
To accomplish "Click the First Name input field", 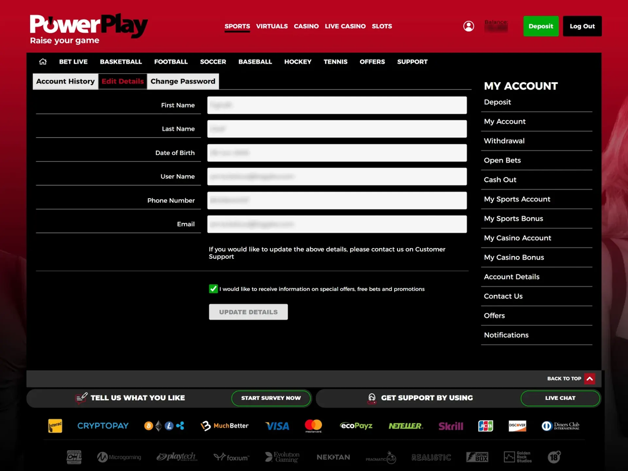I will pos(337,105).
